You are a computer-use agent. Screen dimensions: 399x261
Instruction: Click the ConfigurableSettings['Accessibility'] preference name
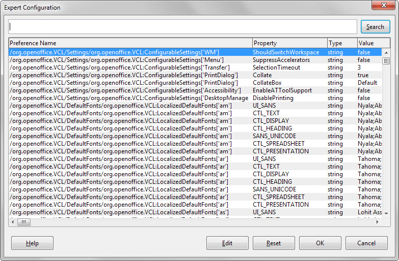pyautogui.click(x=125, y=90)
